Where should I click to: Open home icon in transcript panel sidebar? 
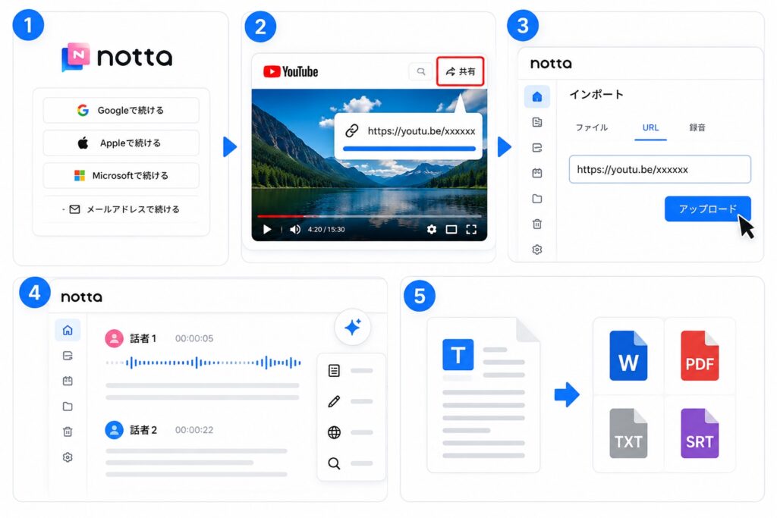[x=68, y=330]
